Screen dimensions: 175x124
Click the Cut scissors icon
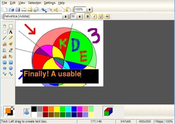(56, 9)
